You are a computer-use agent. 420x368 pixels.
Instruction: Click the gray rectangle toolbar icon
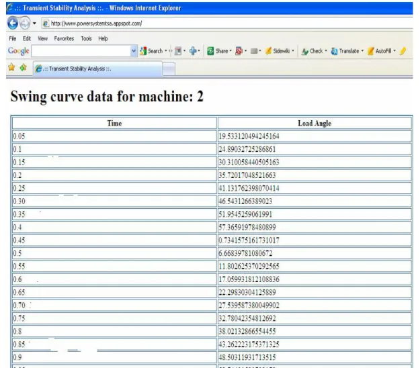254,51
